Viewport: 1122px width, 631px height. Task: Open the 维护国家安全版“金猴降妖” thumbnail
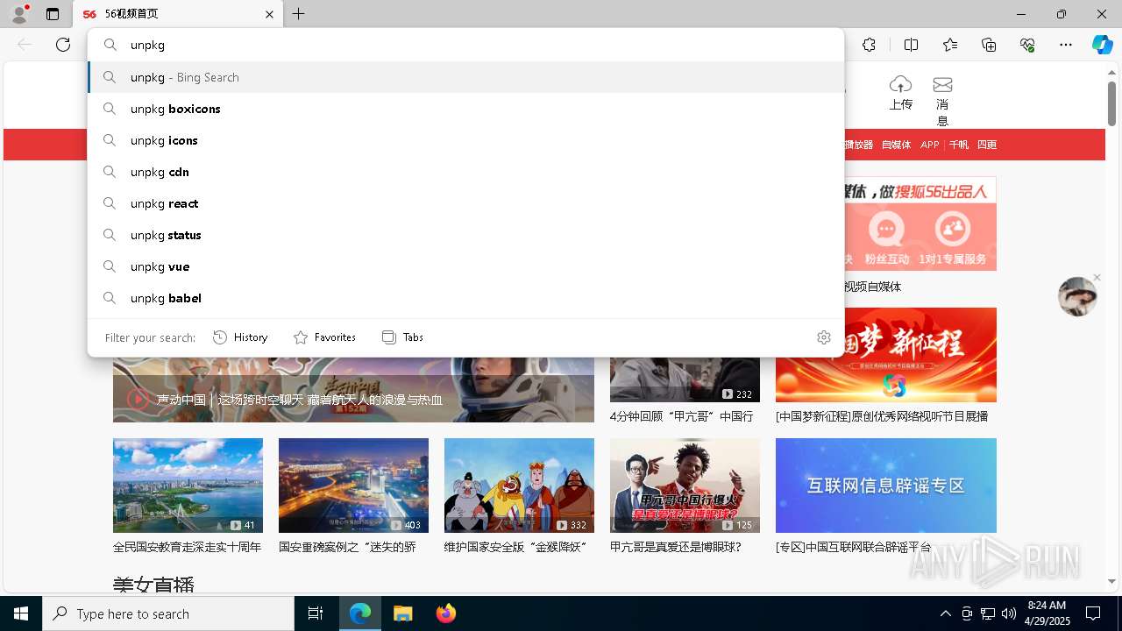coord(519,486)
